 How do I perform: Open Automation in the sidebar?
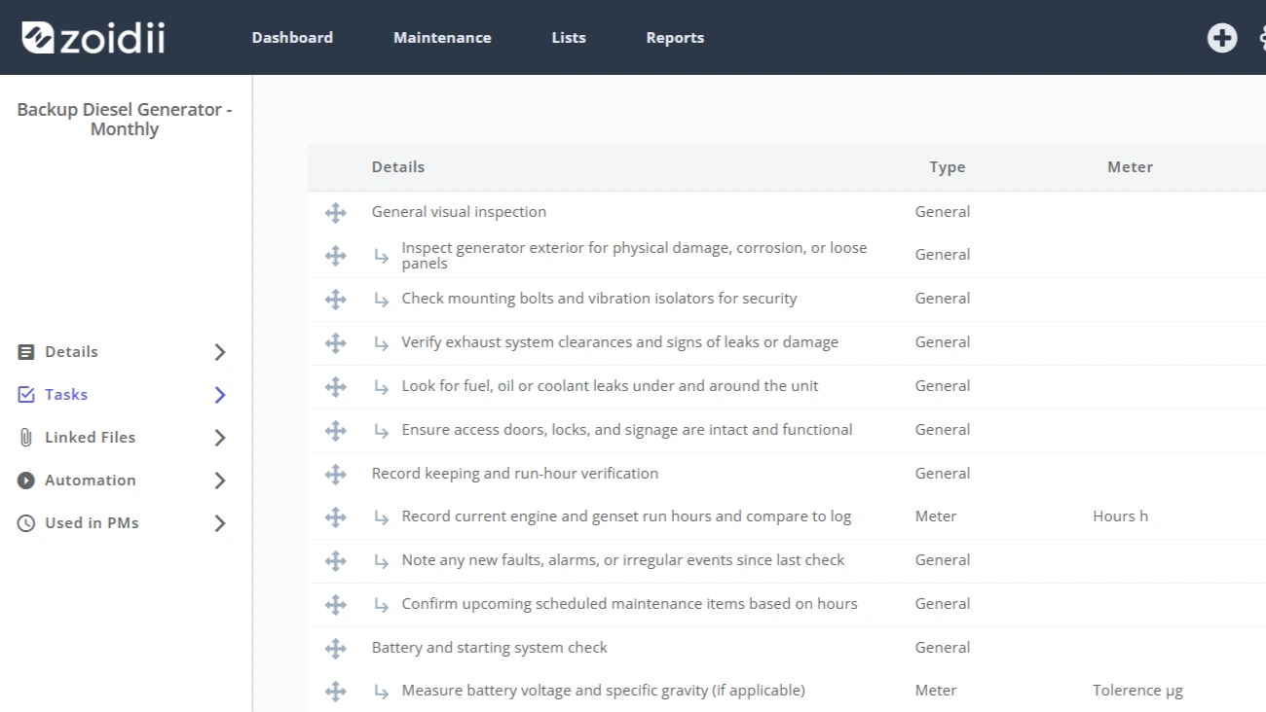(x=91, y=481)
